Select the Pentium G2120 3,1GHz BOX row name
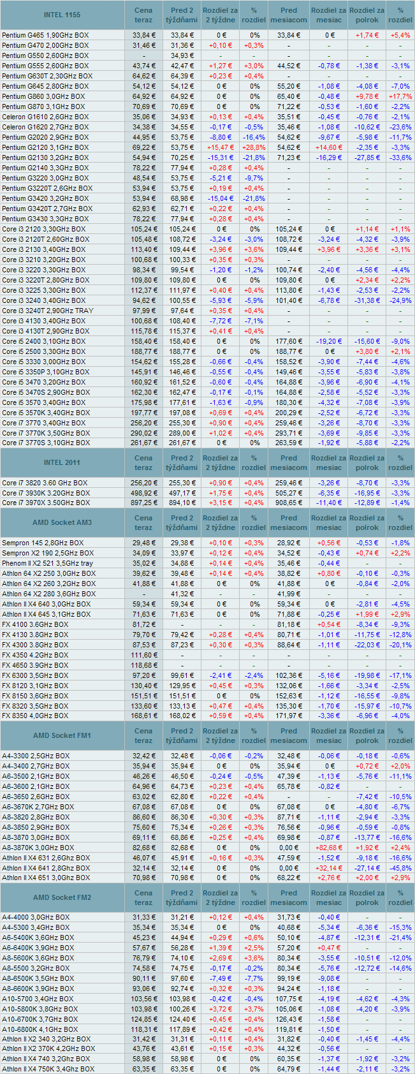Screen dimensions: 415x1074 point(45,147)
